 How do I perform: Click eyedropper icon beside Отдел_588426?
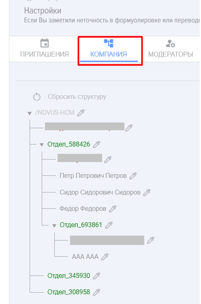click(96, 144)
